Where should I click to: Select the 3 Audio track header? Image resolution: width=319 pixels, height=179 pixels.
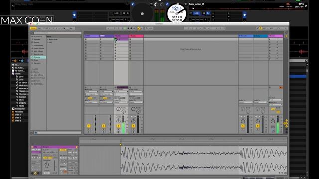pos(121,36)
